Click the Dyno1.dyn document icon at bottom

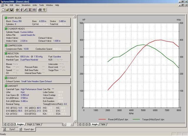click(21, 129)
